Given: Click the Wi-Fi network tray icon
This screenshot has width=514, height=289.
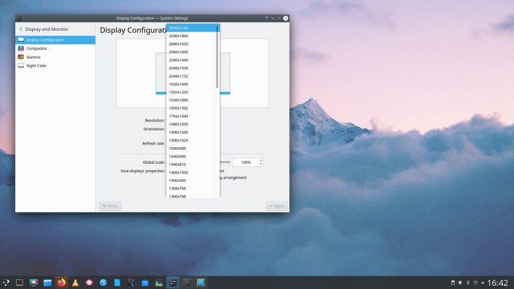Looking at the screenshot, I should (475, 282).
